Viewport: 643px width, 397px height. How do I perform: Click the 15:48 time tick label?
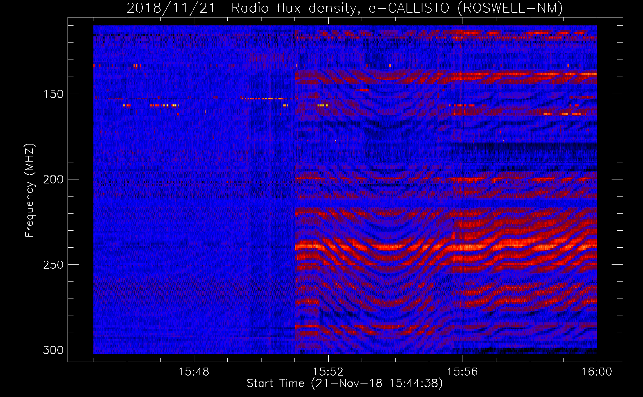tap(194, 372)
